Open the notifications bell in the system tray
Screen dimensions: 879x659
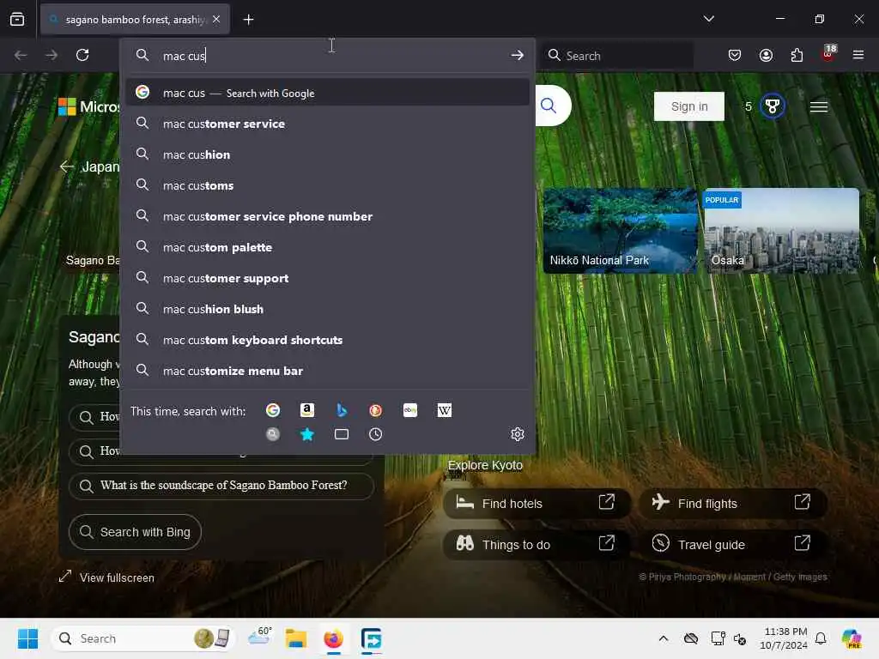(x=821, y=638)
